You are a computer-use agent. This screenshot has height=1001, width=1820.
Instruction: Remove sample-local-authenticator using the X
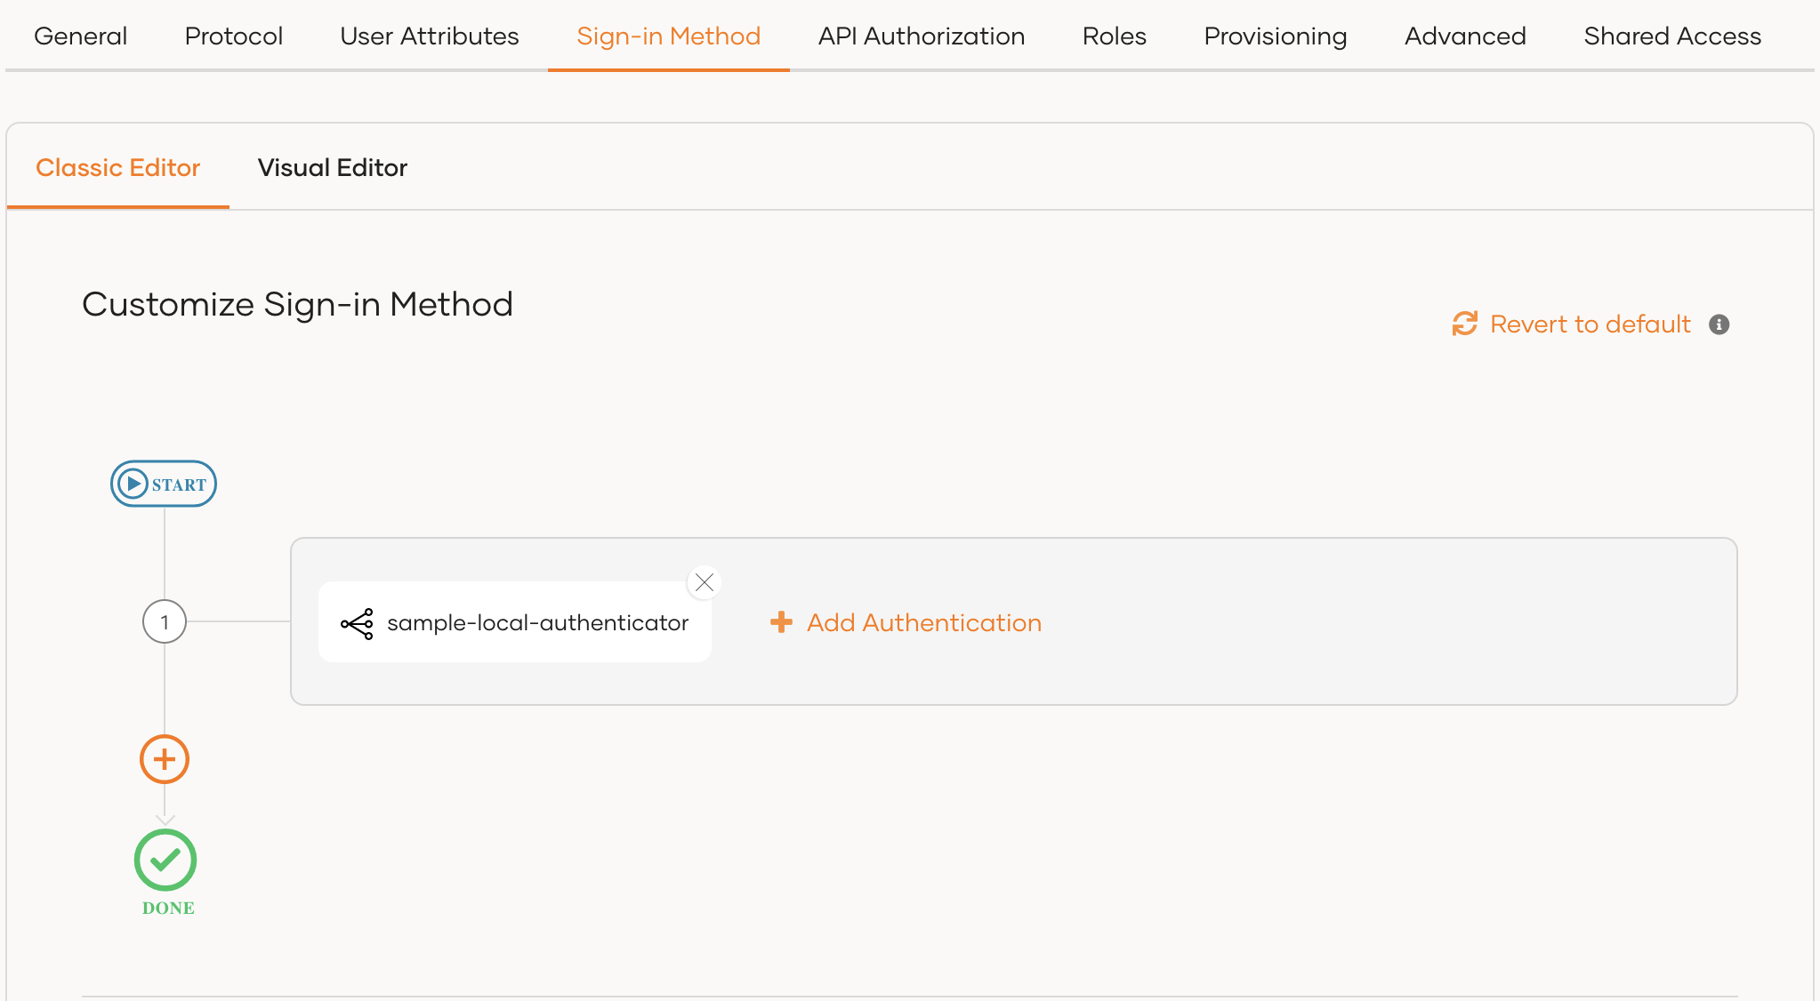click(704, 582)
